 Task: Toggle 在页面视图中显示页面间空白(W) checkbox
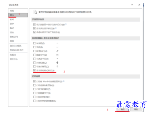34,25
